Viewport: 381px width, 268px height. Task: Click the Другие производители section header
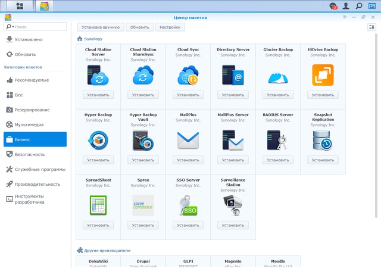click(107, 251)
